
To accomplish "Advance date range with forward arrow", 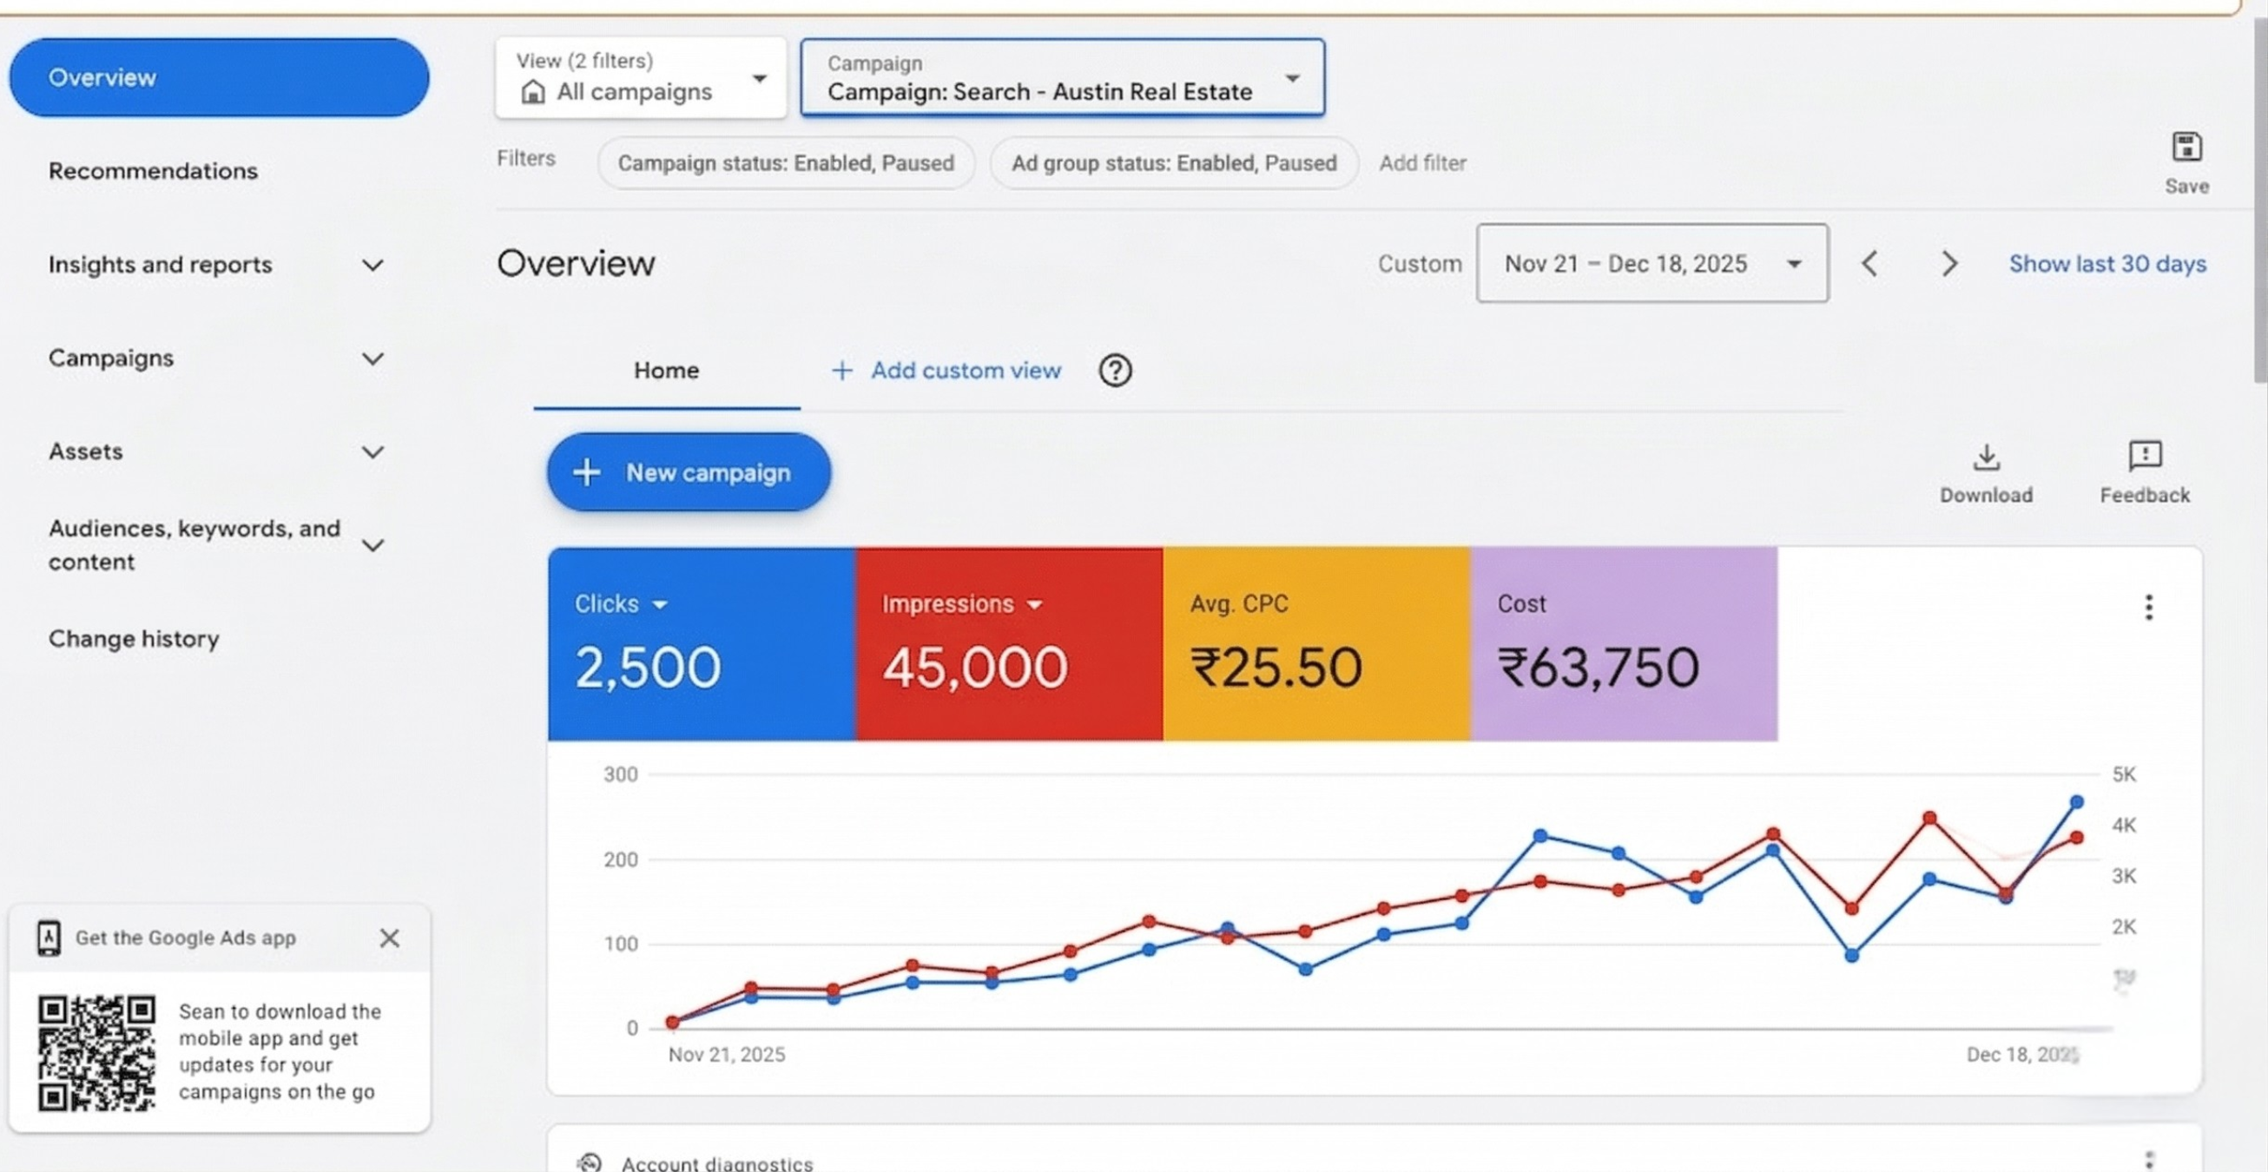I will 1948,263.
